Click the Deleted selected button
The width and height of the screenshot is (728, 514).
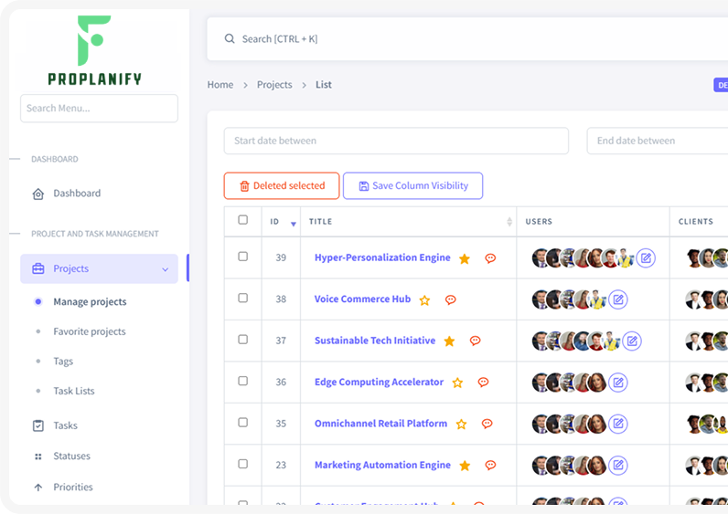(x=282, y=186)
